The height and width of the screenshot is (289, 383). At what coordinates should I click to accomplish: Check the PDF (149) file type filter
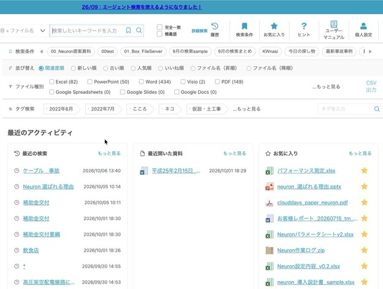click(x=217, y=82)
